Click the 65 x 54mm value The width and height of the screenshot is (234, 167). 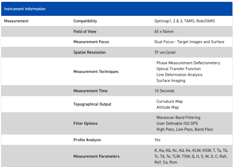tap(164, 31)
